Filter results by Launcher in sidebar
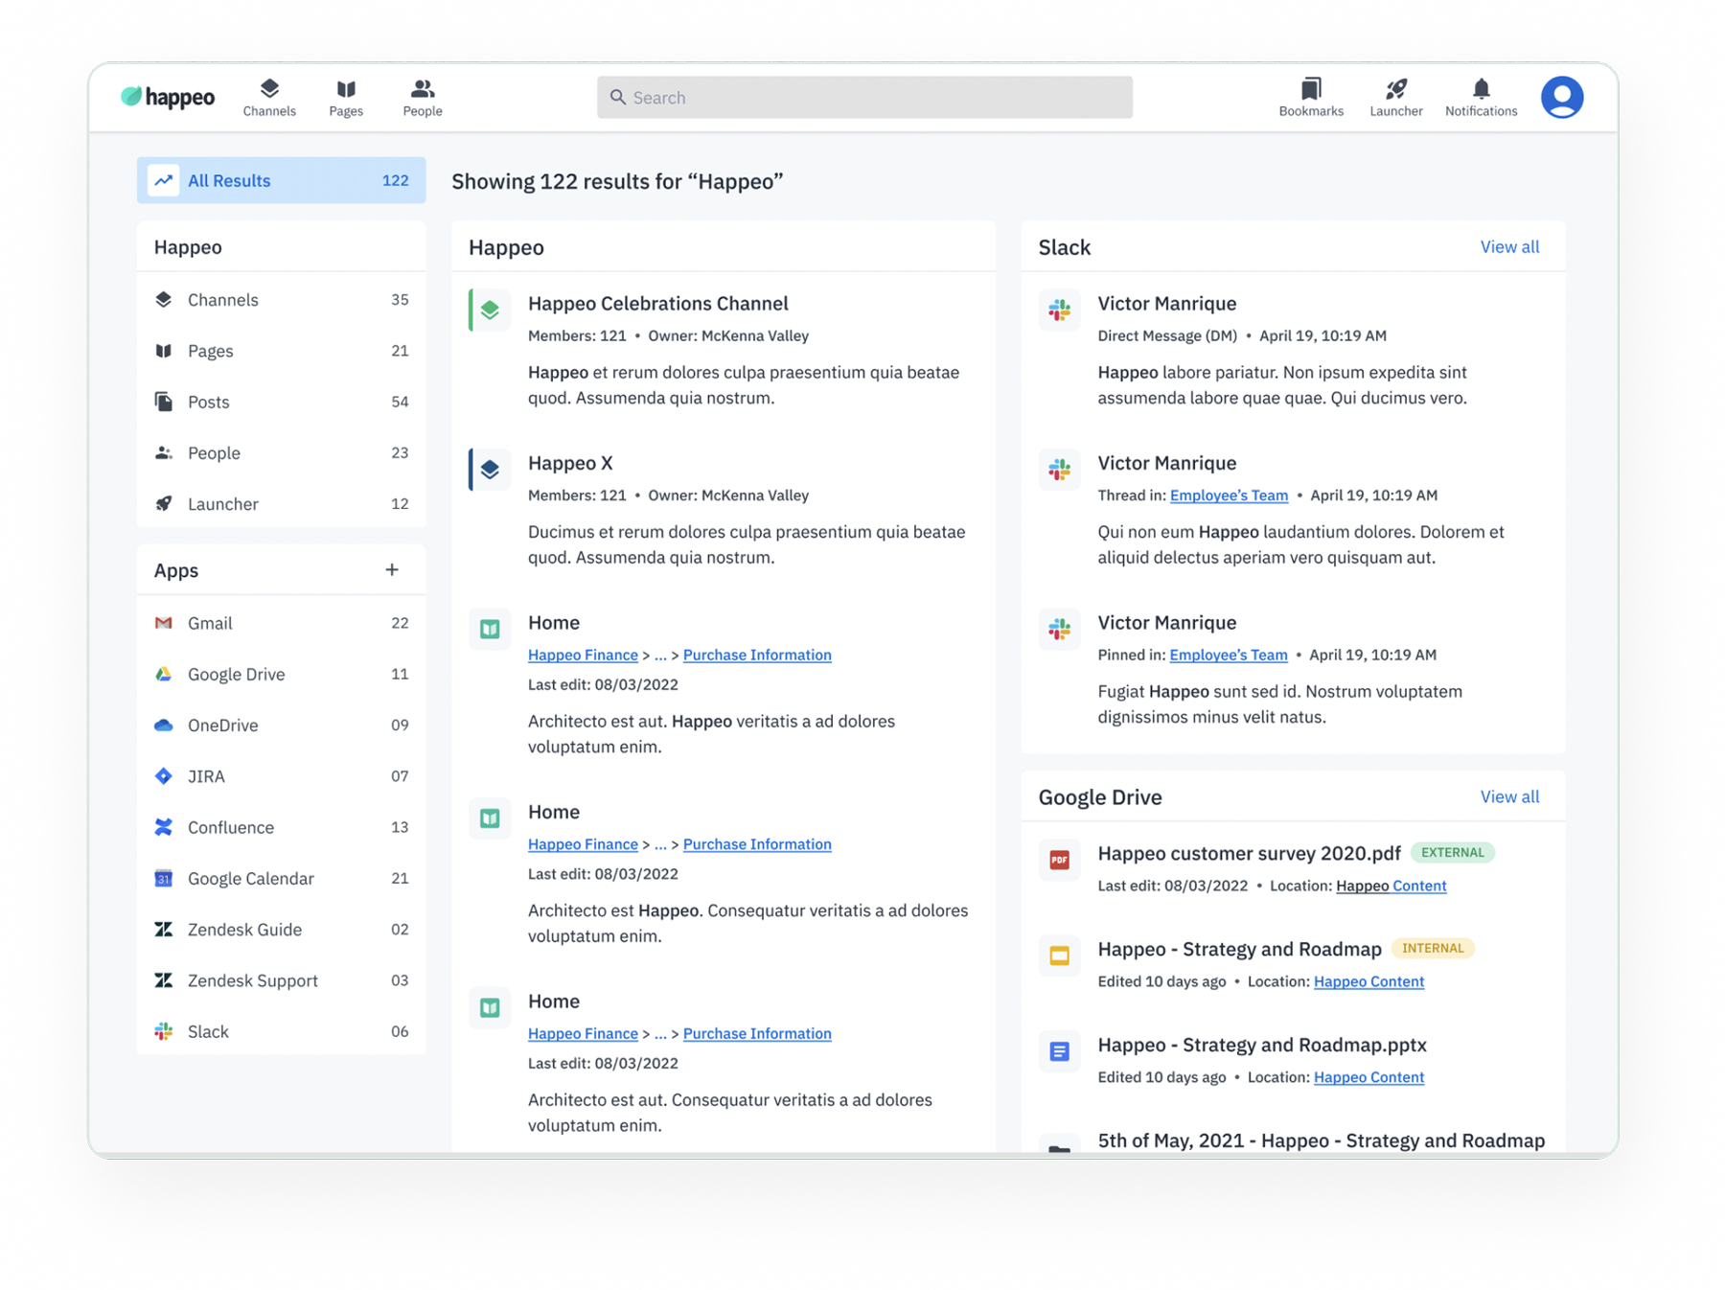The image size is (1725, 1290). click(x=281, y=503)
